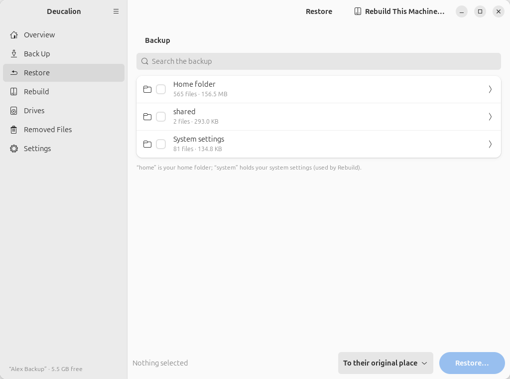Click the icon on Rebuild This Machine button

pyautogui.click(x=358, y=11)
